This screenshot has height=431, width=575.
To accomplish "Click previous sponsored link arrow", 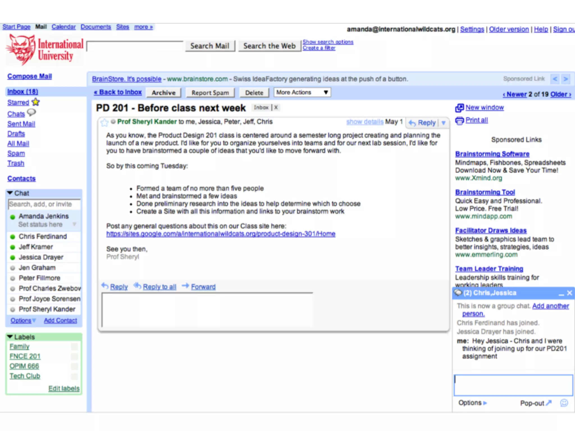I will (555, 79).
